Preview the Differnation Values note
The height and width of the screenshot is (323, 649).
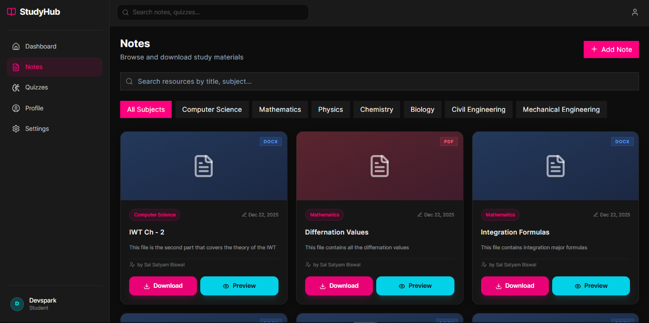tap(415, 286)
